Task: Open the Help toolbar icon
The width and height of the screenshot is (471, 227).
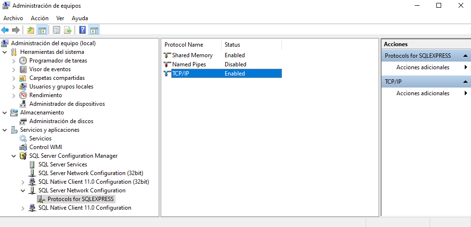Action: coord(83,30)
